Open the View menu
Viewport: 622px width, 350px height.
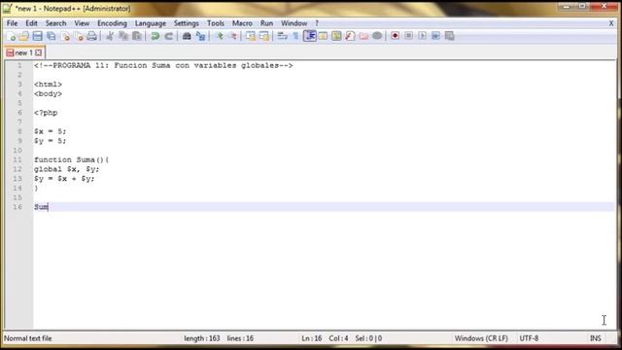[82, 23]
